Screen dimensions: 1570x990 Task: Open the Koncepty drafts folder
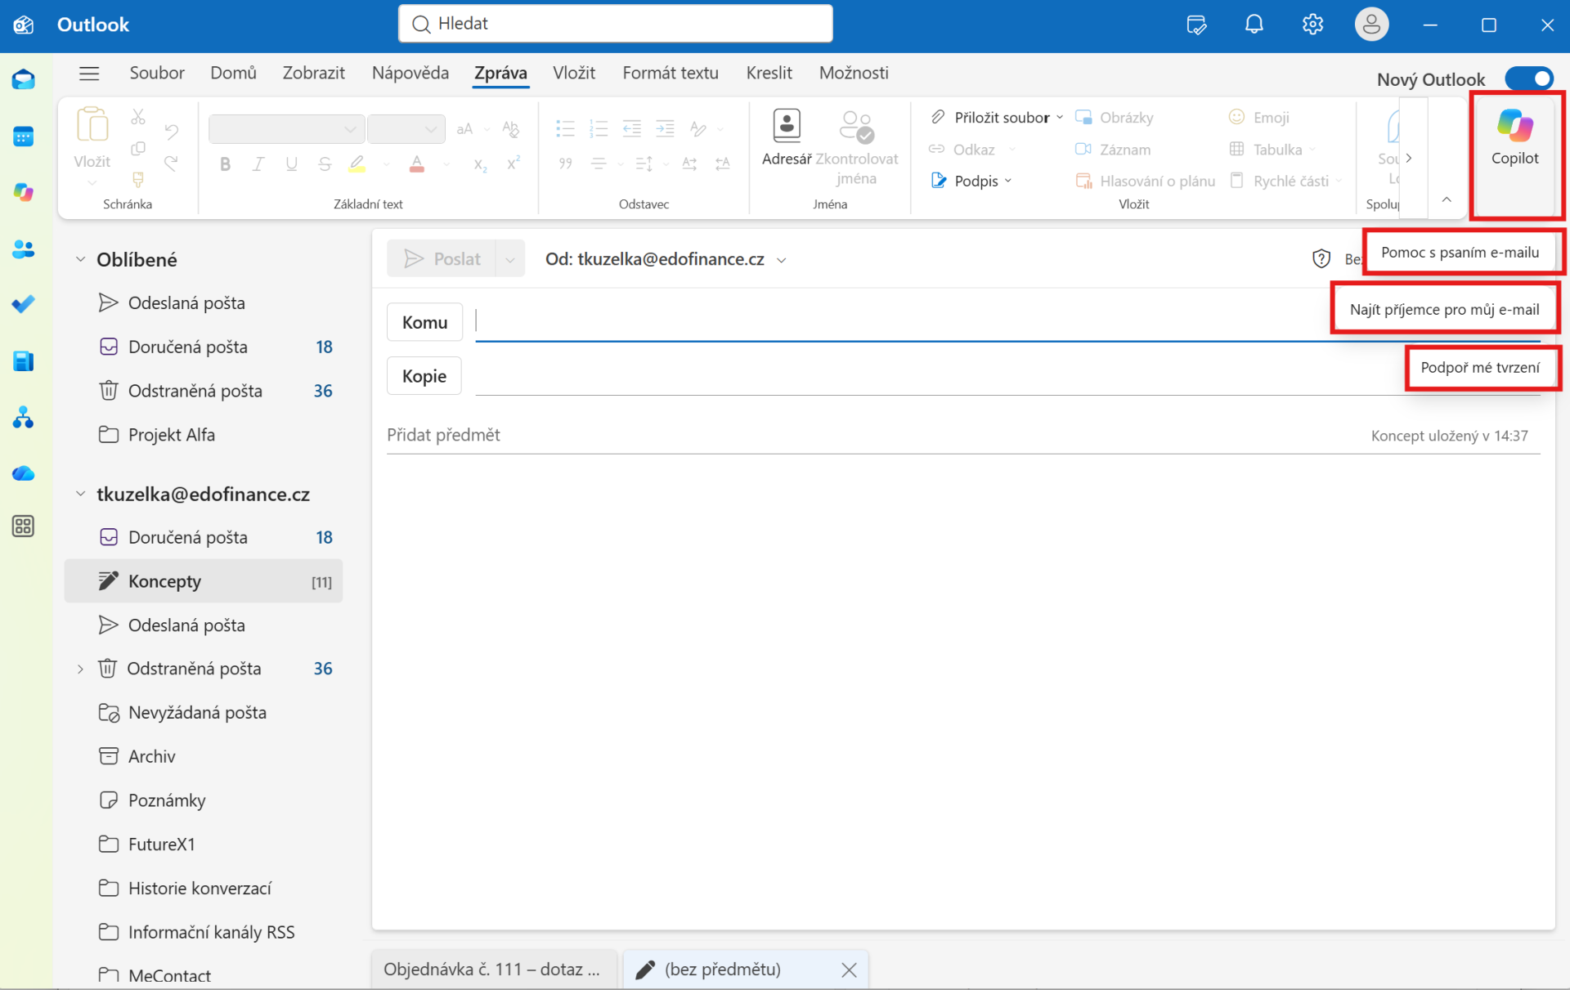point(204,581)
